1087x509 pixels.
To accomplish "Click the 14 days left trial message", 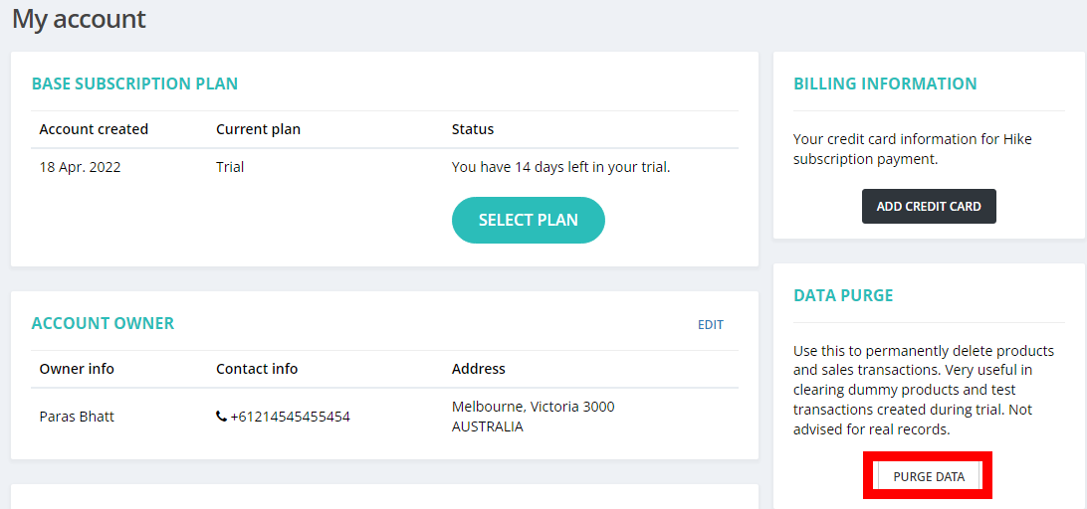I will (560, 168).
